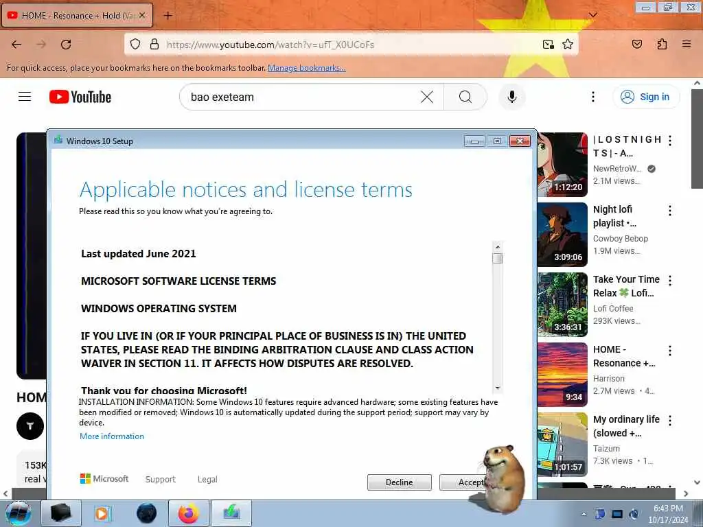Search with voice via the microphone icon

(x=511, y=97)
